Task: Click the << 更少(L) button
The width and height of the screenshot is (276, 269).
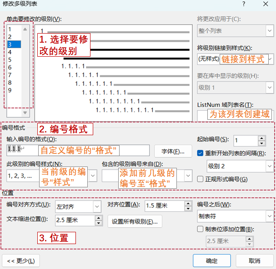Action: tap(21, 261)
